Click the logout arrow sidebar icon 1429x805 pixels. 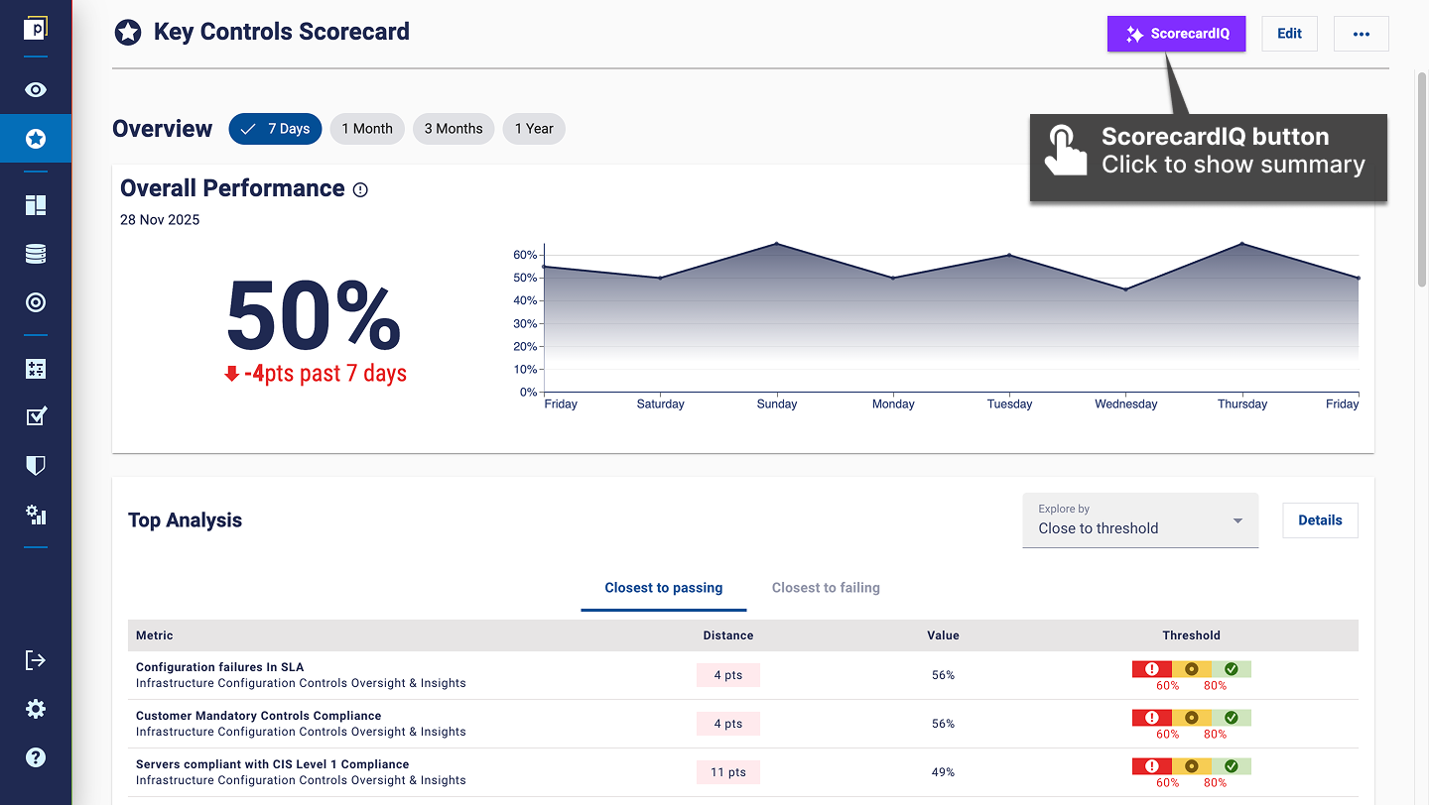click(36, 660)
